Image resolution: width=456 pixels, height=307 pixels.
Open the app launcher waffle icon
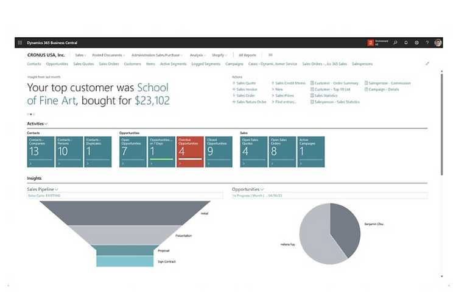[x=19, y=43]
